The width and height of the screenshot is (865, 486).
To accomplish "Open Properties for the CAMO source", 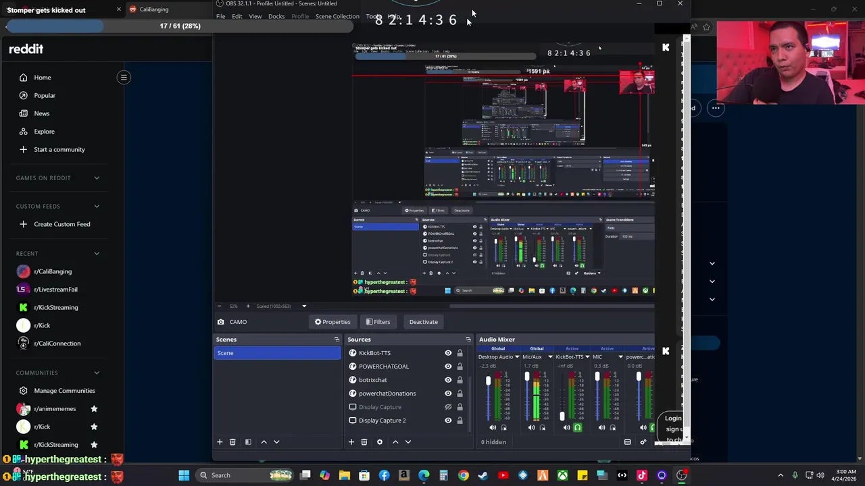I will coord(332,322).
